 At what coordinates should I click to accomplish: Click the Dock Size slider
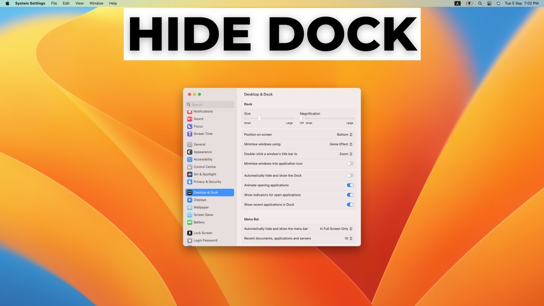click(269, 119)
